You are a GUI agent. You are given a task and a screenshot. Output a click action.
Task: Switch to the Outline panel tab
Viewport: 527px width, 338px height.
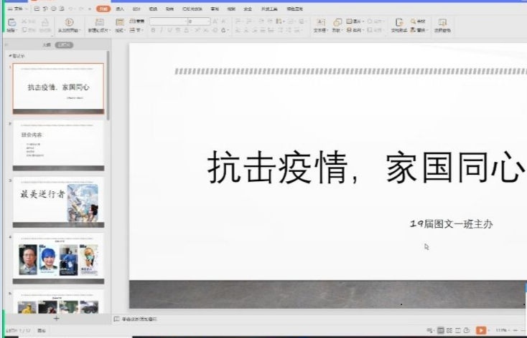[47, 44]
